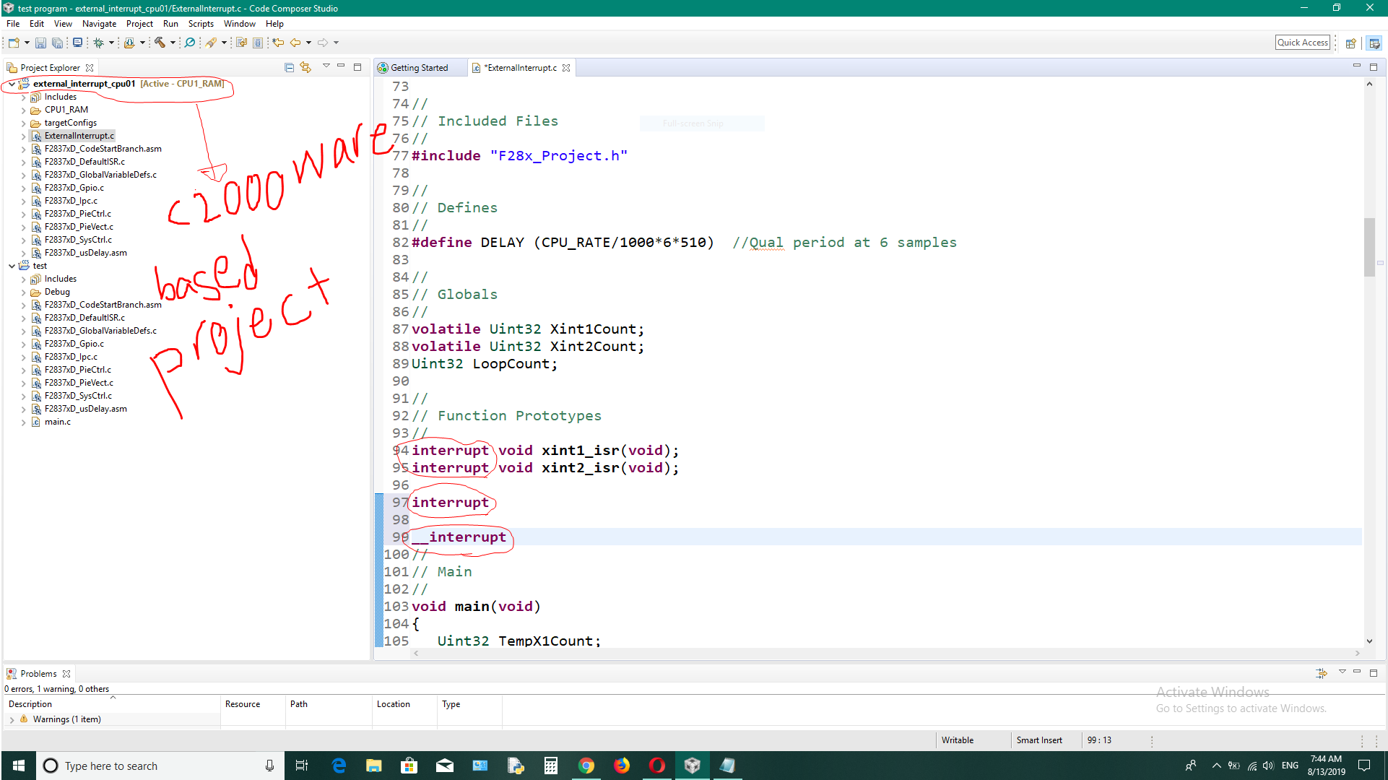Switch to the Getting Started tab
Viewport: 1388px width, 780px height.
pos(419,68)
